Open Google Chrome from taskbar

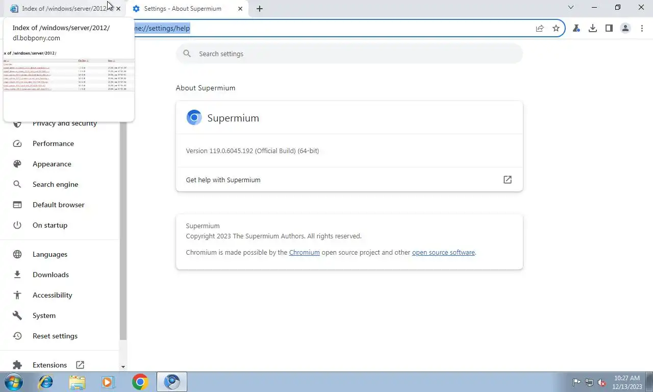click(140, 382)
